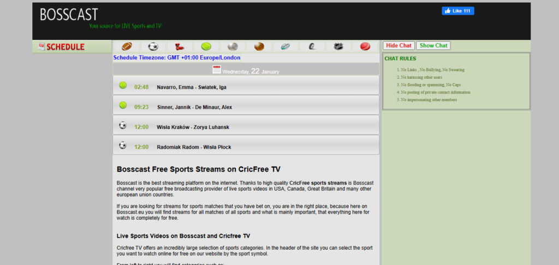Select the rugby ball category icon

(x=286, y=46)
